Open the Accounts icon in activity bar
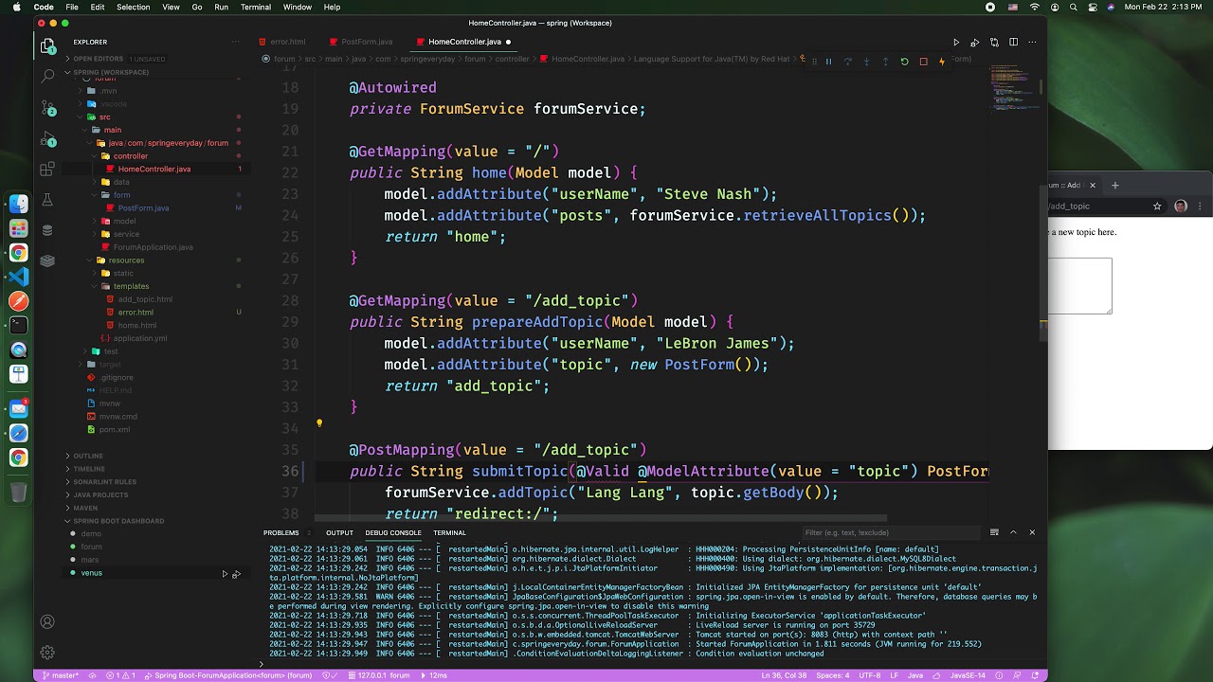Viewport: 1213px width, 682px height. 47,622
